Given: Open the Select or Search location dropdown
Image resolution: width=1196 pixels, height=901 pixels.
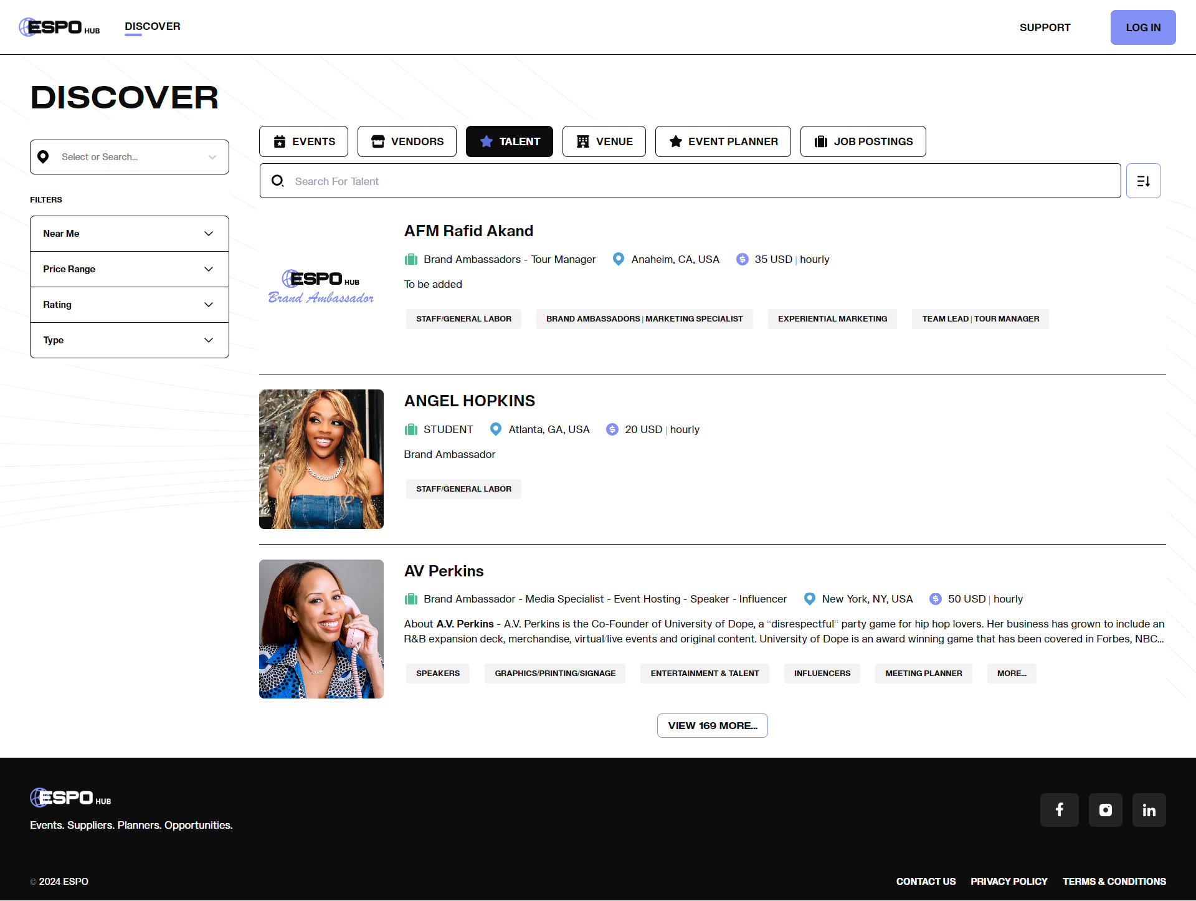Looking at the screenshot, I should (130, 157).
